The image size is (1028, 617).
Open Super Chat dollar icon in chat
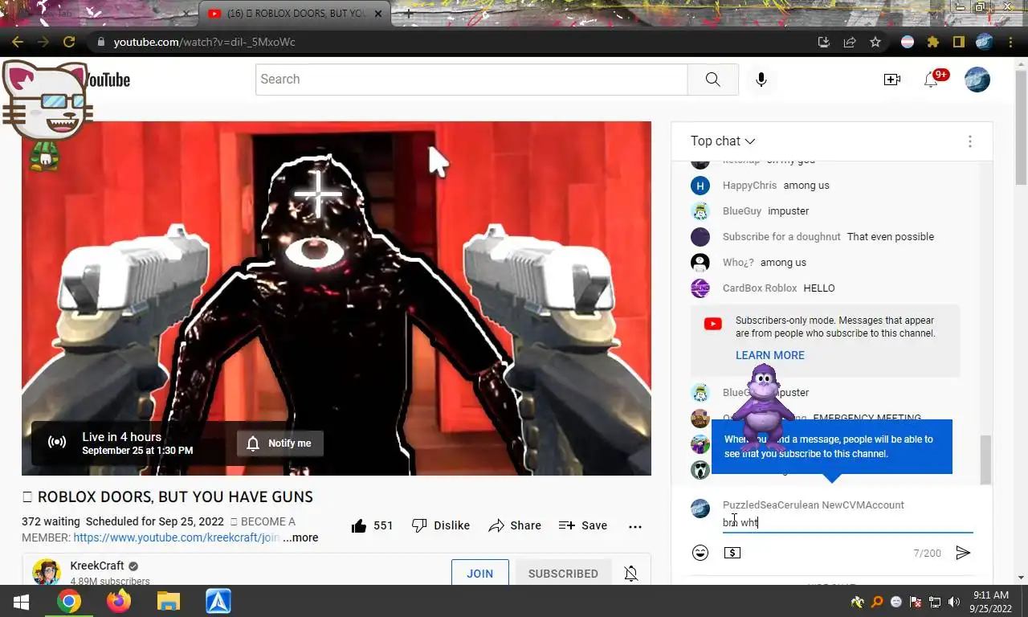732,553
